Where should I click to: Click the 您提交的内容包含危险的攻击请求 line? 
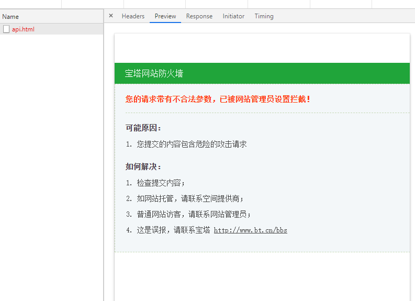click(x=192, y=144)
